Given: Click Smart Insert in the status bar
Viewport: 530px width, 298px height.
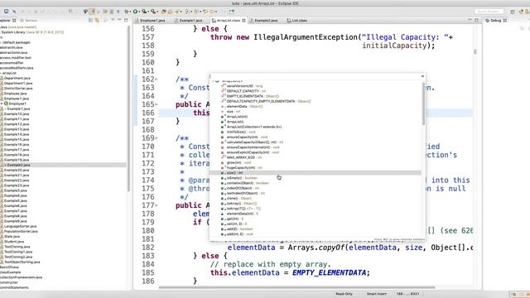Looking at the screenshot, I should pos(377,294).
